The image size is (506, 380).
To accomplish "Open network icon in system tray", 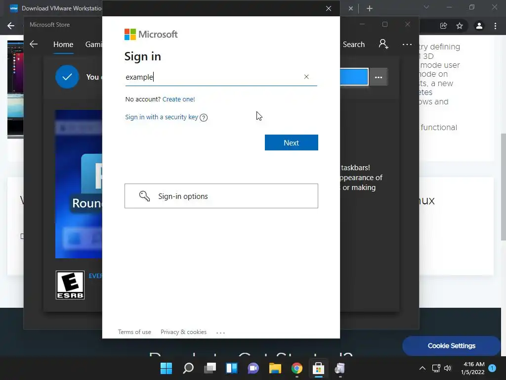I will [x=436, y=368].
